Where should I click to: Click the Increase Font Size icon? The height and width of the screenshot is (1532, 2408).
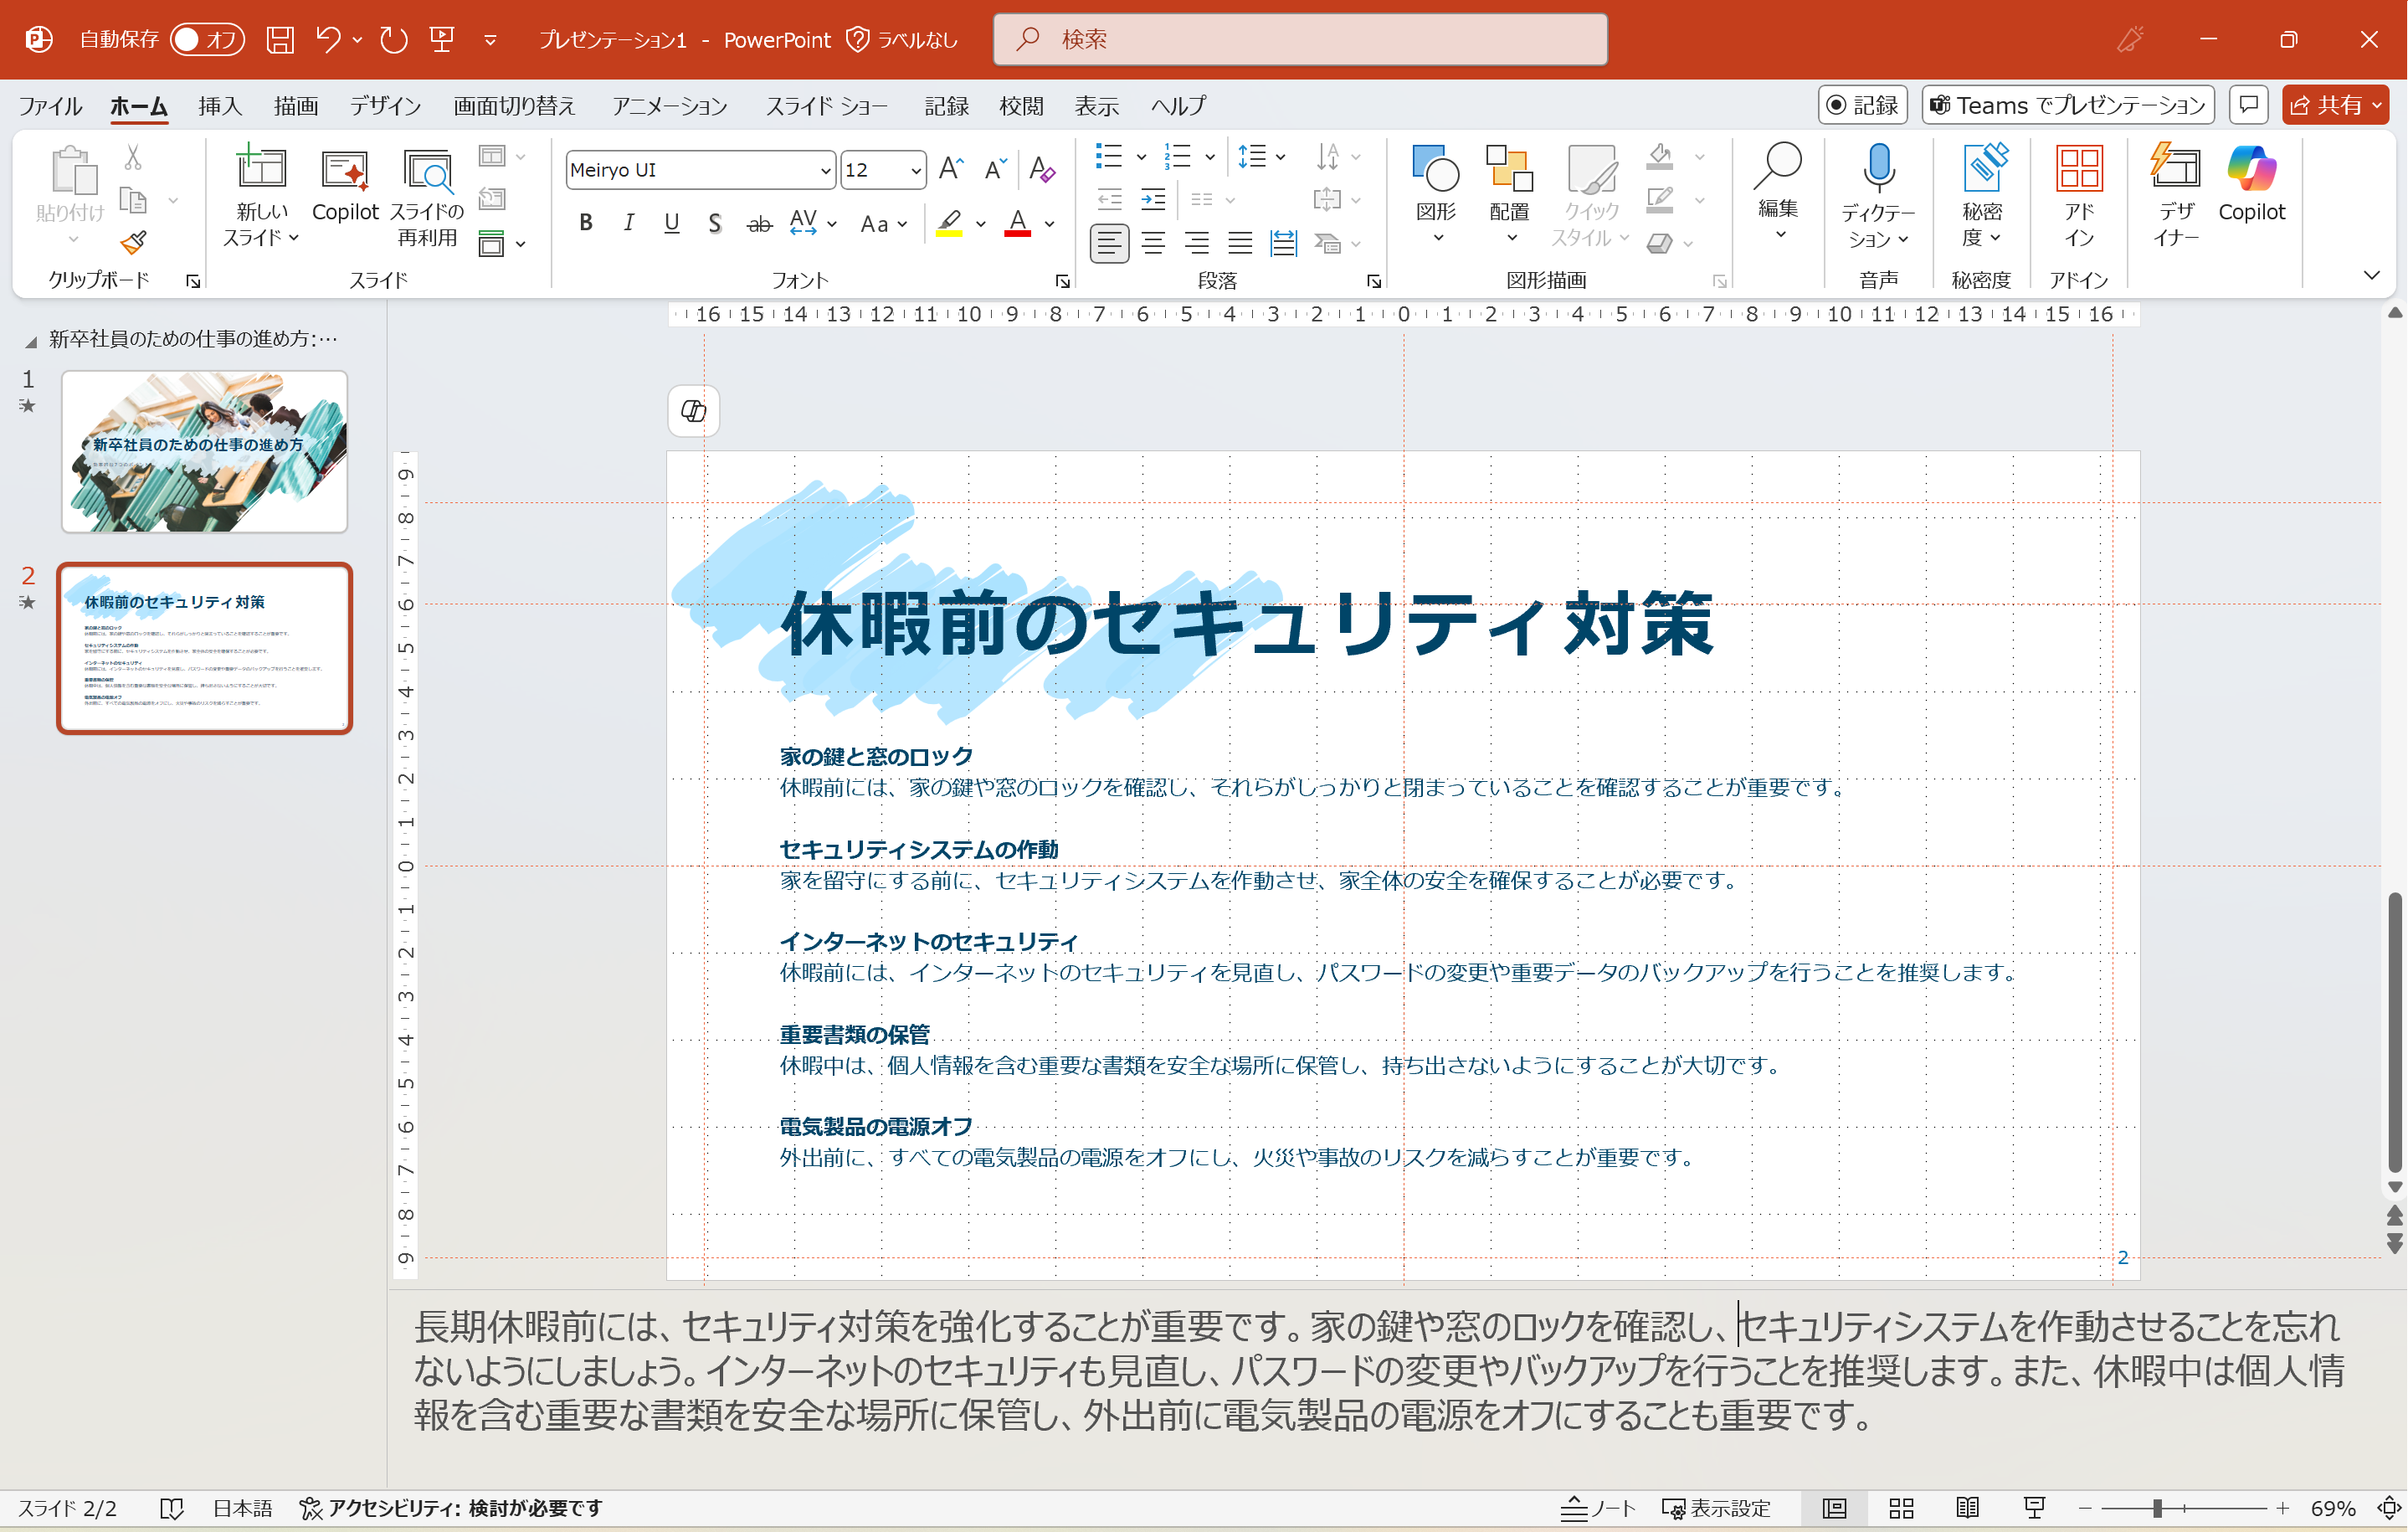pos(951,169)
